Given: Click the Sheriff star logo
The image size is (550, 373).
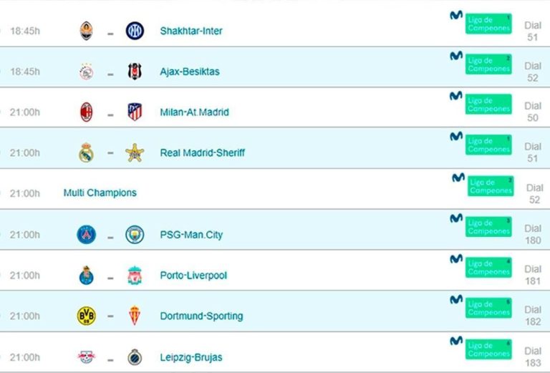Looking at the screenshot, I should tap(135, 152).
